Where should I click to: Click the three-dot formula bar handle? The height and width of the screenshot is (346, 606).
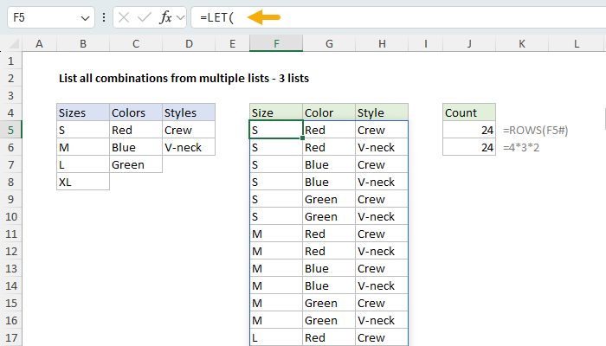104,17
